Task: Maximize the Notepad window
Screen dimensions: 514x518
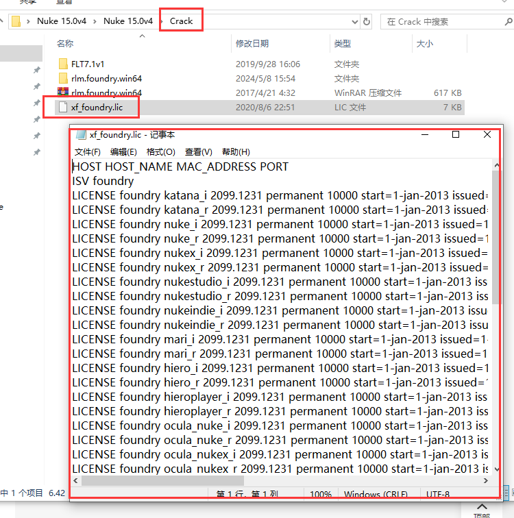Action: tap(456, 134)
